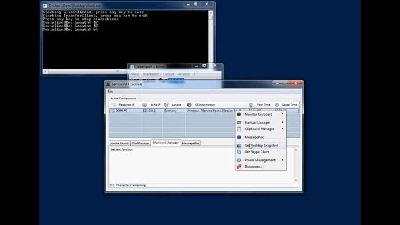This screenshot has height=225, width=400.
Task: Click the Local Time clock icon
Action: click(x=277, y=104)
